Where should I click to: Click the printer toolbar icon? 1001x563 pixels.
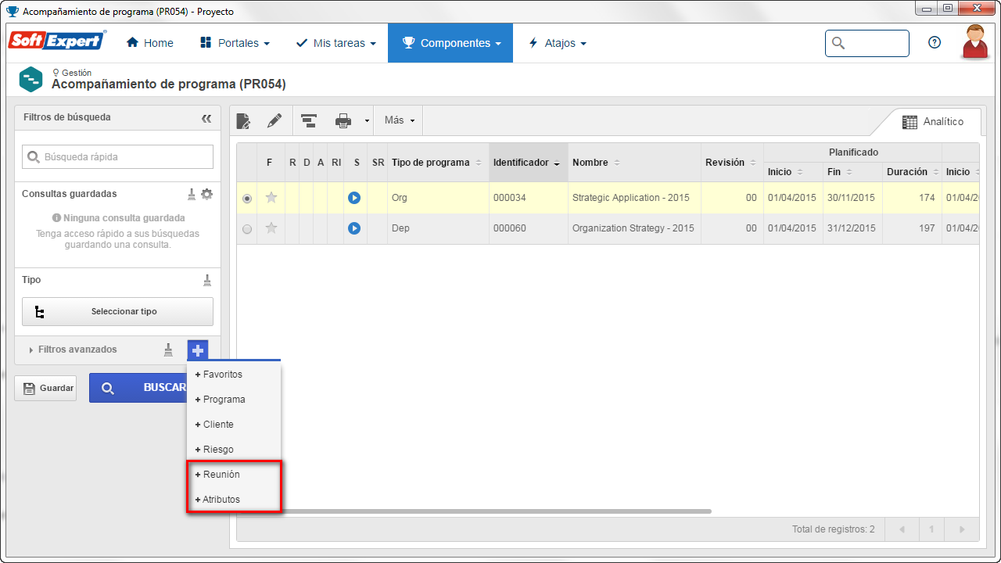click(x=343, y=120)
